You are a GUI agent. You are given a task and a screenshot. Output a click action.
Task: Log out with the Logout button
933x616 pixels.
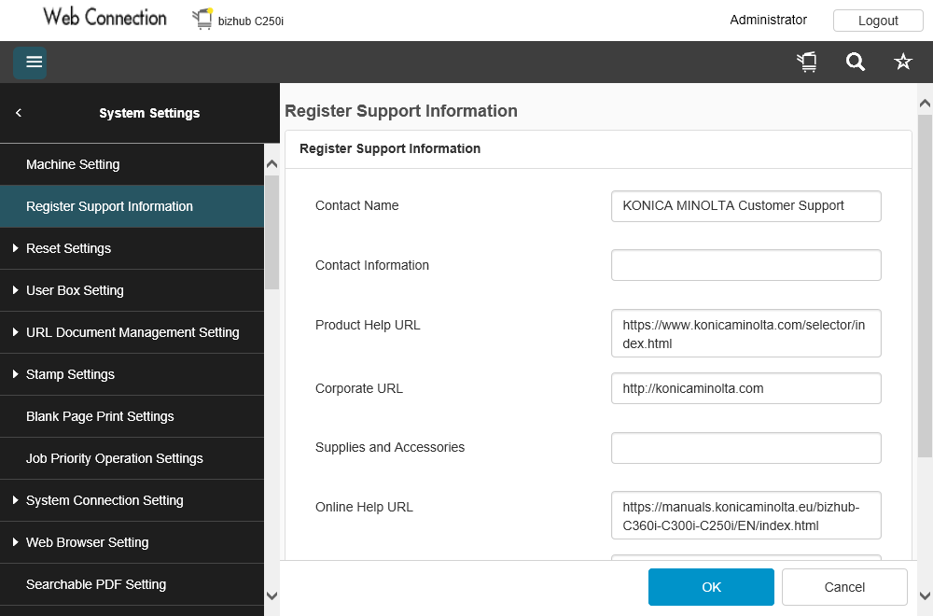tap(878, 21)
